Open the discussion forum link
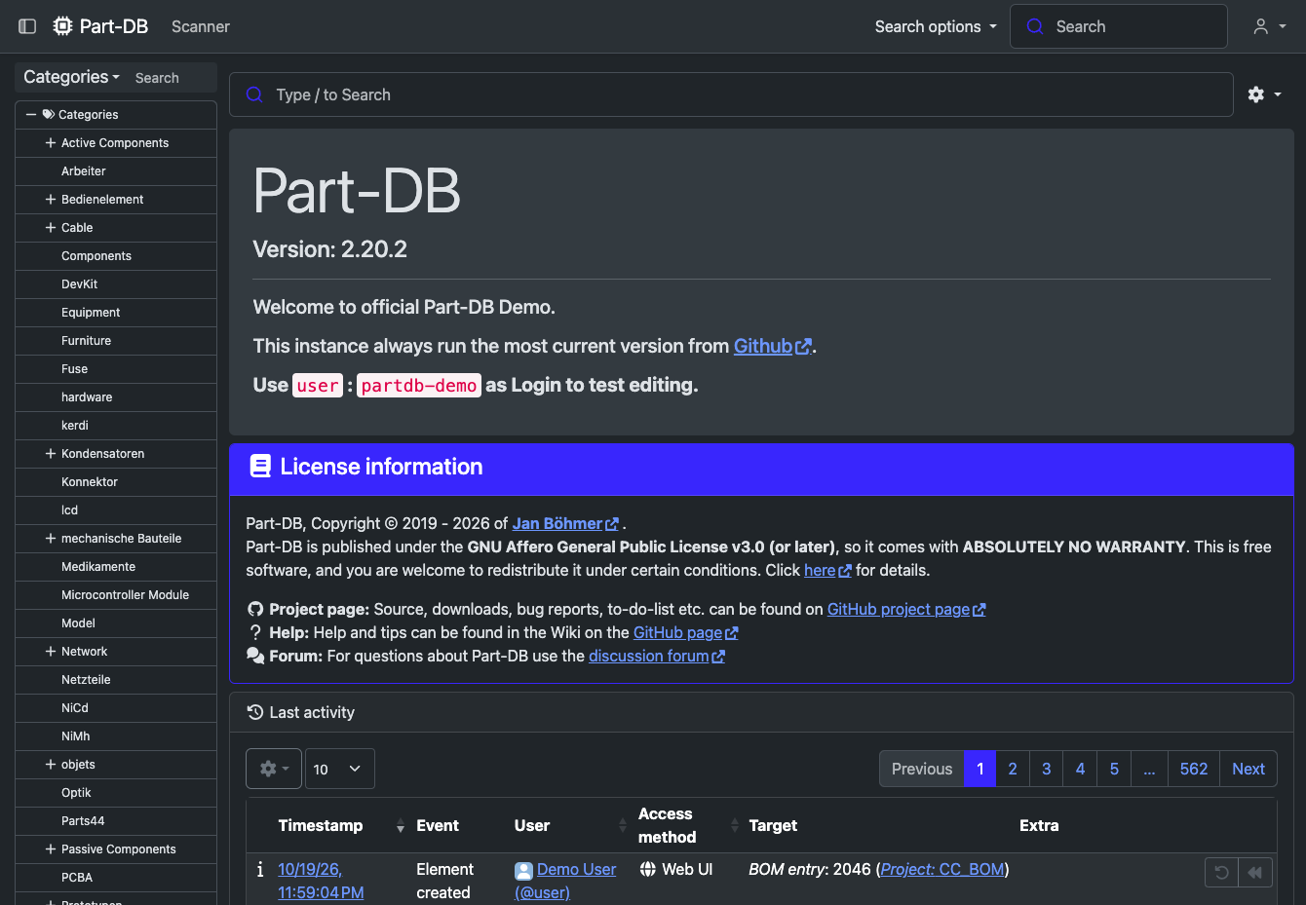Image resolution: width=1306 pixels, height=905 pixels. 657,656
